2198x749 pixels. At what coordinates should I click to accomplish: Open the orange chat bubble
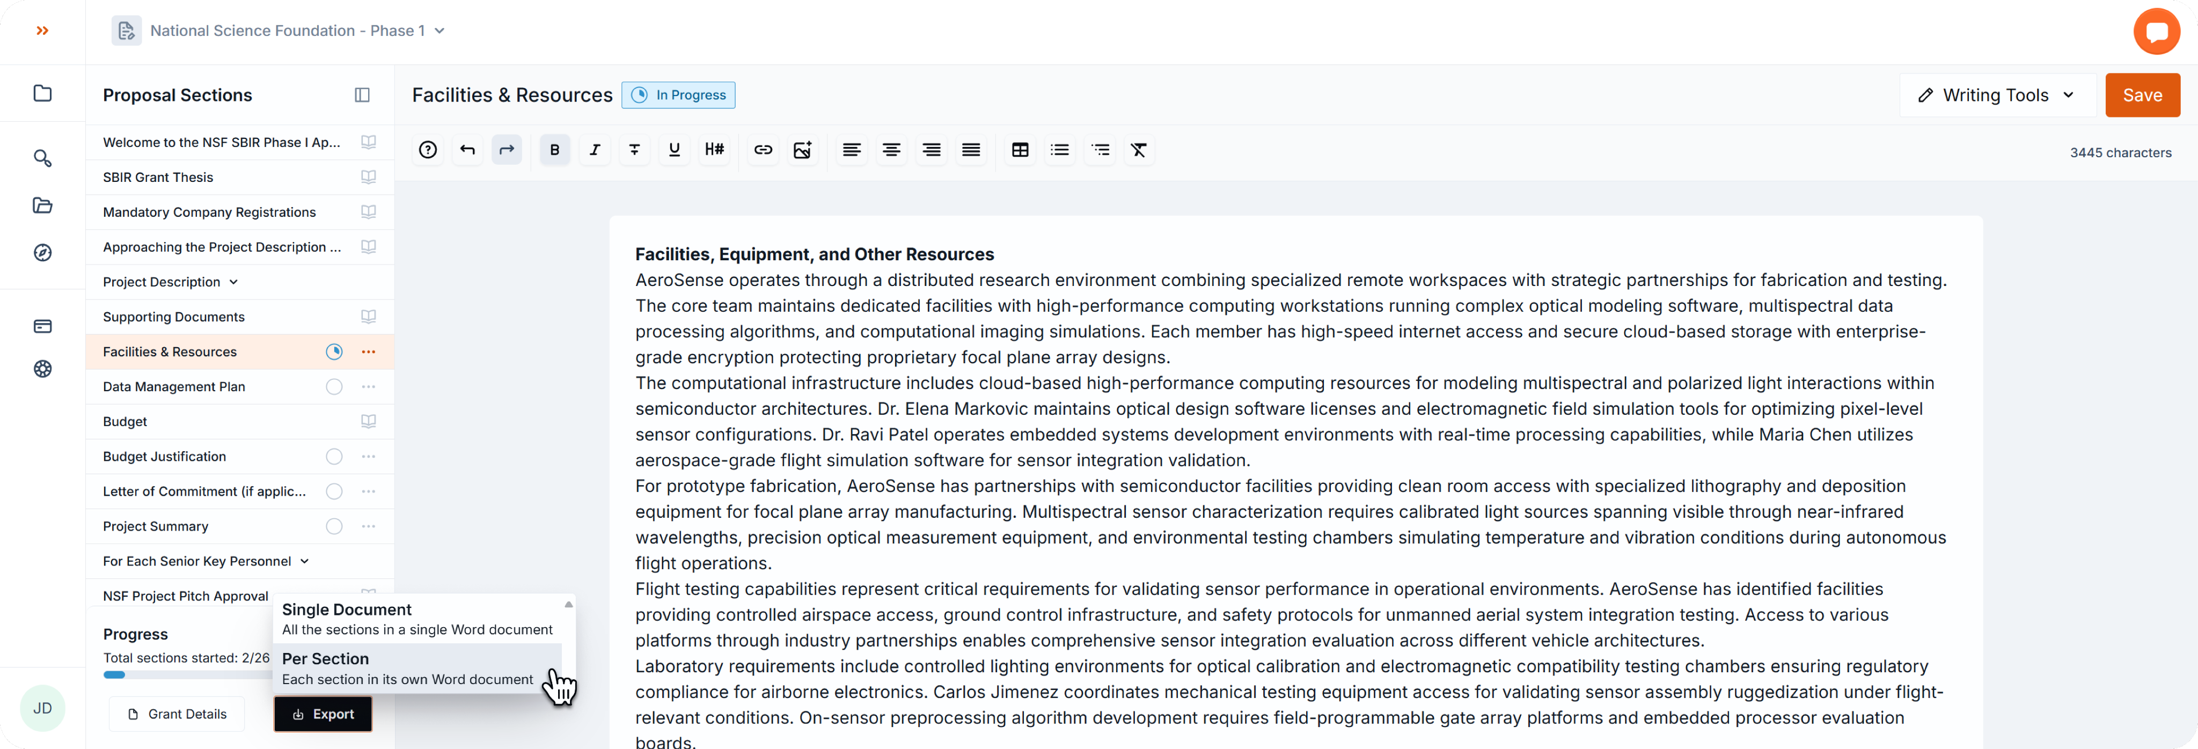tap(2155, 32)
